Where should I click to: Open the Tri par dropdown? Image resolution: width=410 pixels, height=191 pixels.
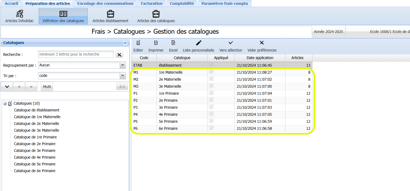tap(123, 76)
